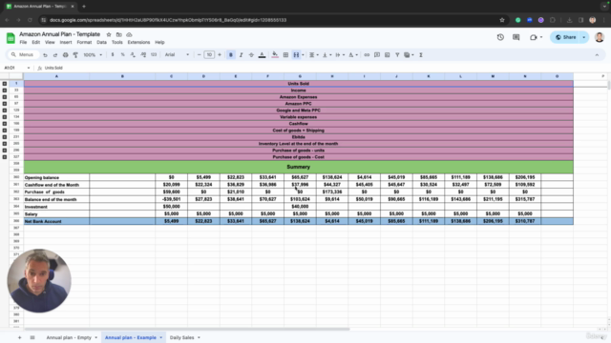Bookmark page in Chrome address bar
611x343 pixels.
[x=502, y=20]
